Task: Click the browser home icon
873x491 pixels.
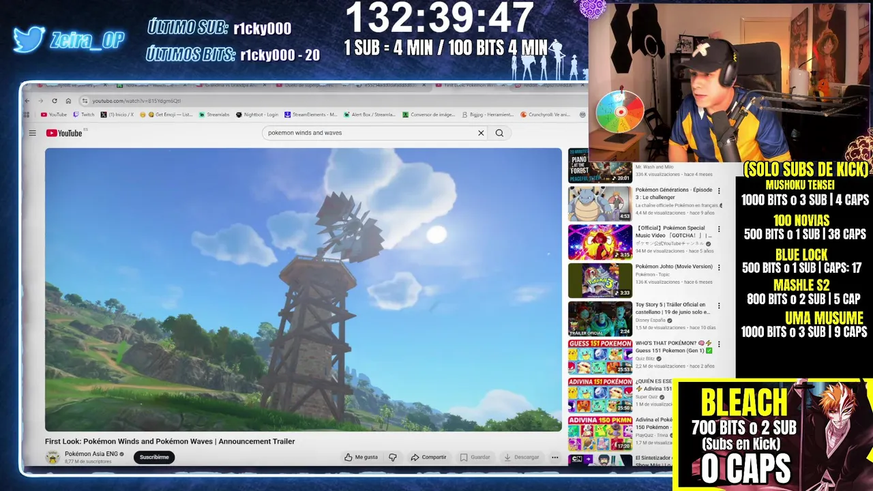Action: click(68, 101)
